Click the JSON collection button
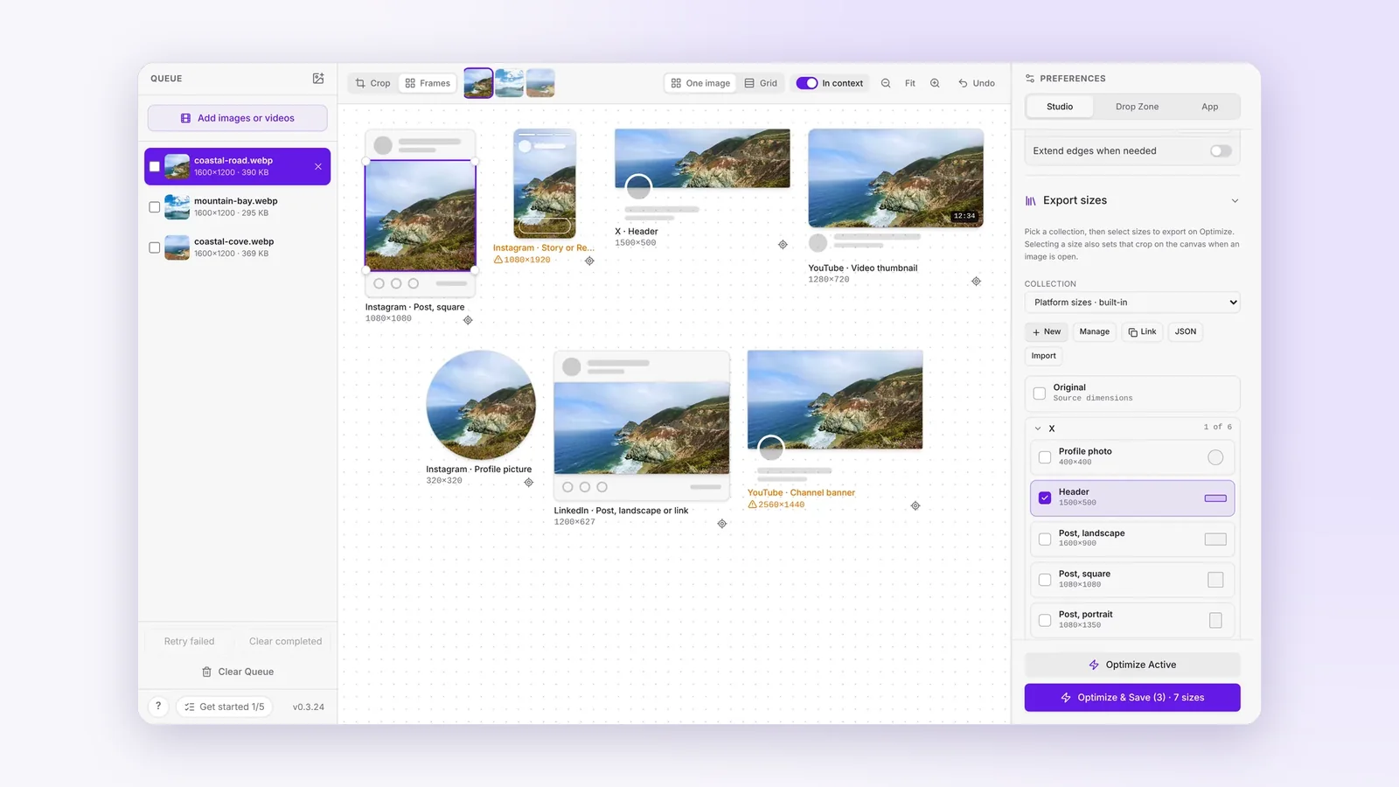 click(1185, 331)
